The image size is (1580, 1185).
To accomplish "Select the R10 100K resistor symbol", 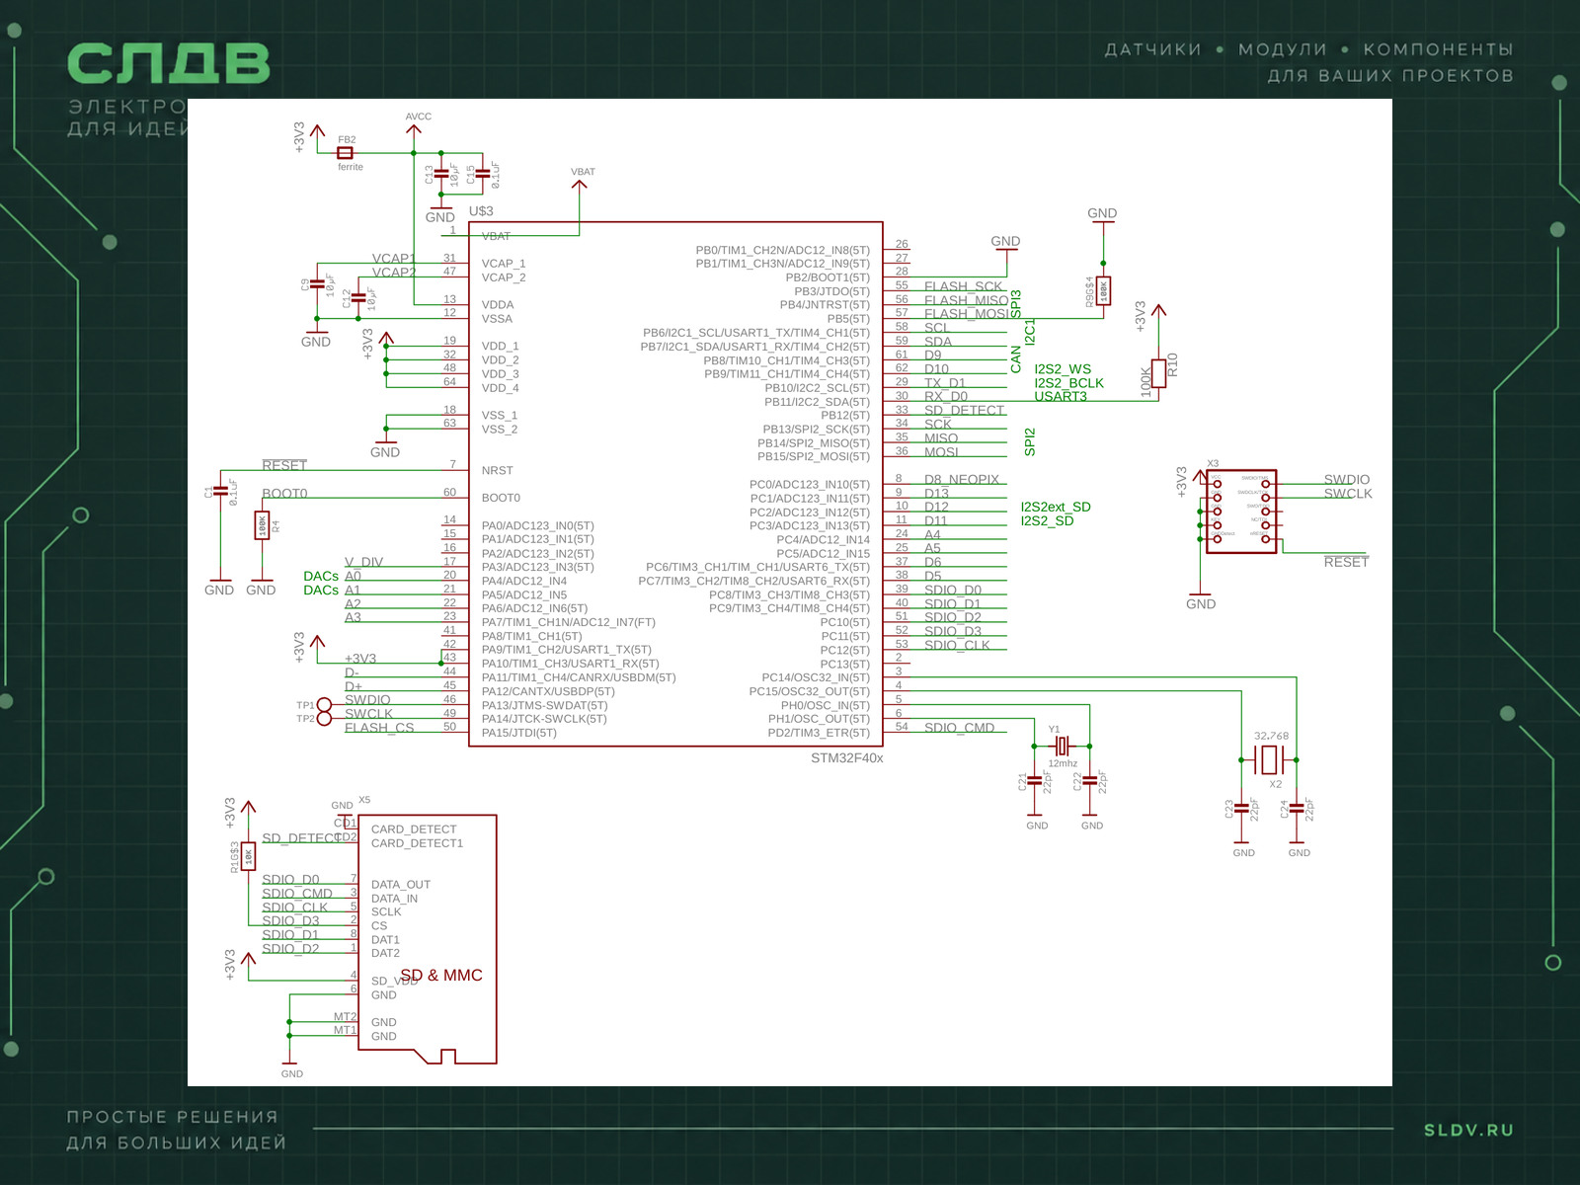I will pyautogui.click(x=1159, y=373).
